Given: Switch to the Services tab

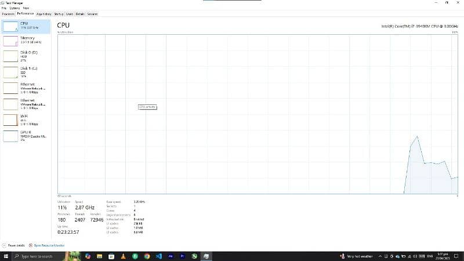Looking at the screenshot, I should click(92, 14).
